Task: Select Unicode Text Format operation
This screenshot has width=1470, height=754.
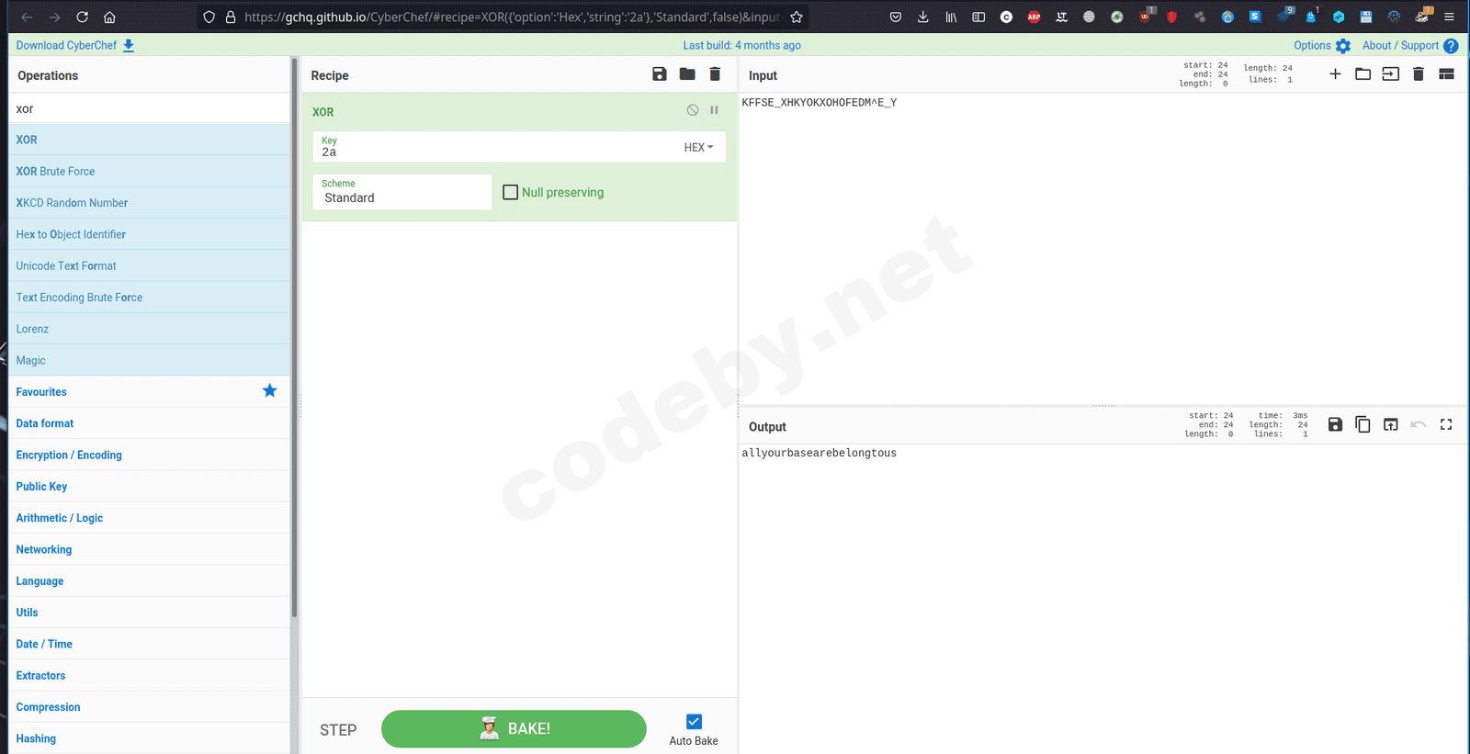Action: tap(149, 265)
